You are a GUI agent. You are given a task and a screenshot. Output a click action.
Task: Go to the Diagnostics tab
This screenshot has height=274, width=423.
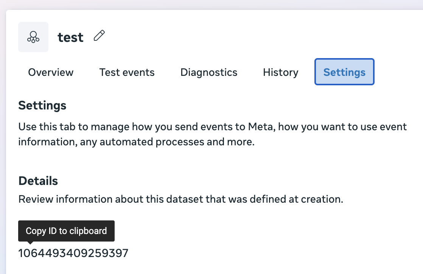tap(209, 72)
